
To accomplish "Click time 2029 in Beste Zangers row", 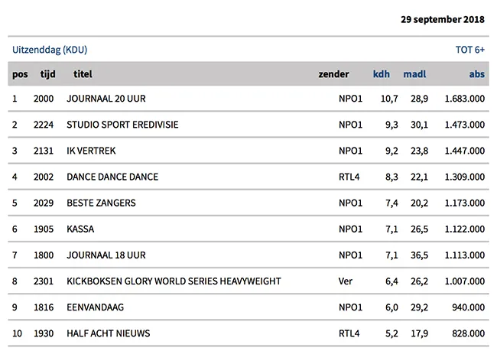I will pyautogui.click(x=44, y=203).
